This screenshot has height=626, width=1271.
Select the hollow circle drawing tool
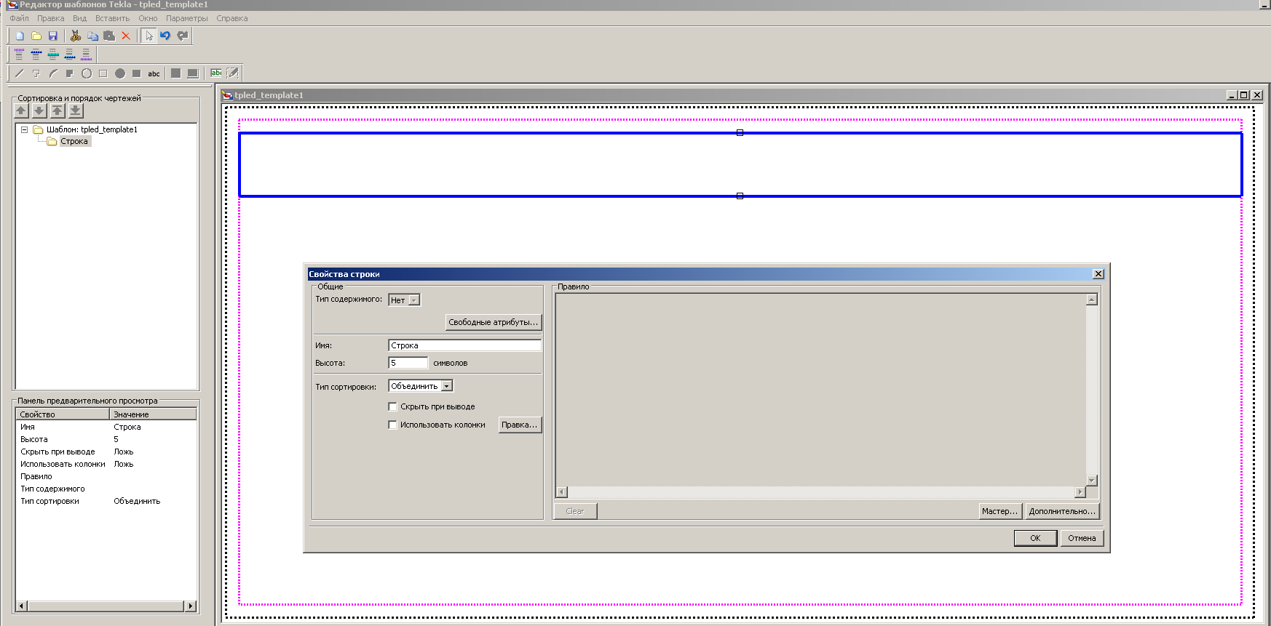tap(87, 73)
